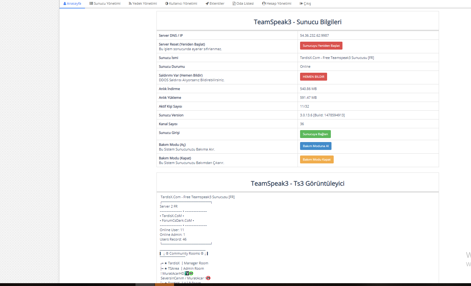The image size is (471, 286).
Task: Click the Sunucu Durumu label
Action: point(172,66)
